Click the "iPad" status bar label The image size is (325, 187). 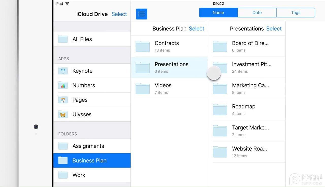tap(59, 3)
